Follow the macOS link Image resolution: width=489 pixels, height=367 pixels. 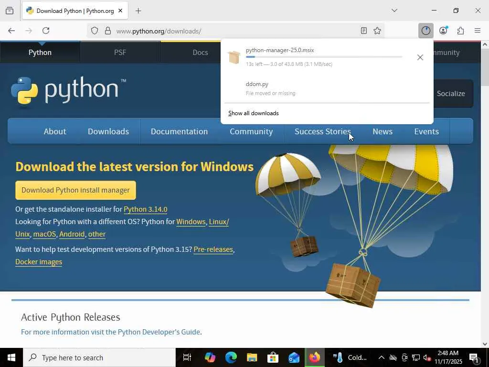coord(44,234)
